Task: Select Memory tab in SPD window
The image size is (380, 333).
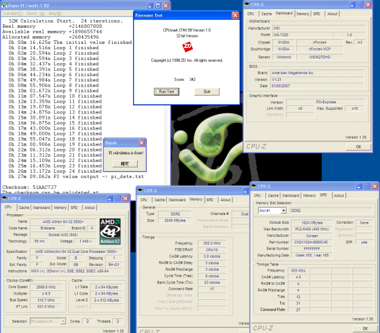Action: (309, 195)
